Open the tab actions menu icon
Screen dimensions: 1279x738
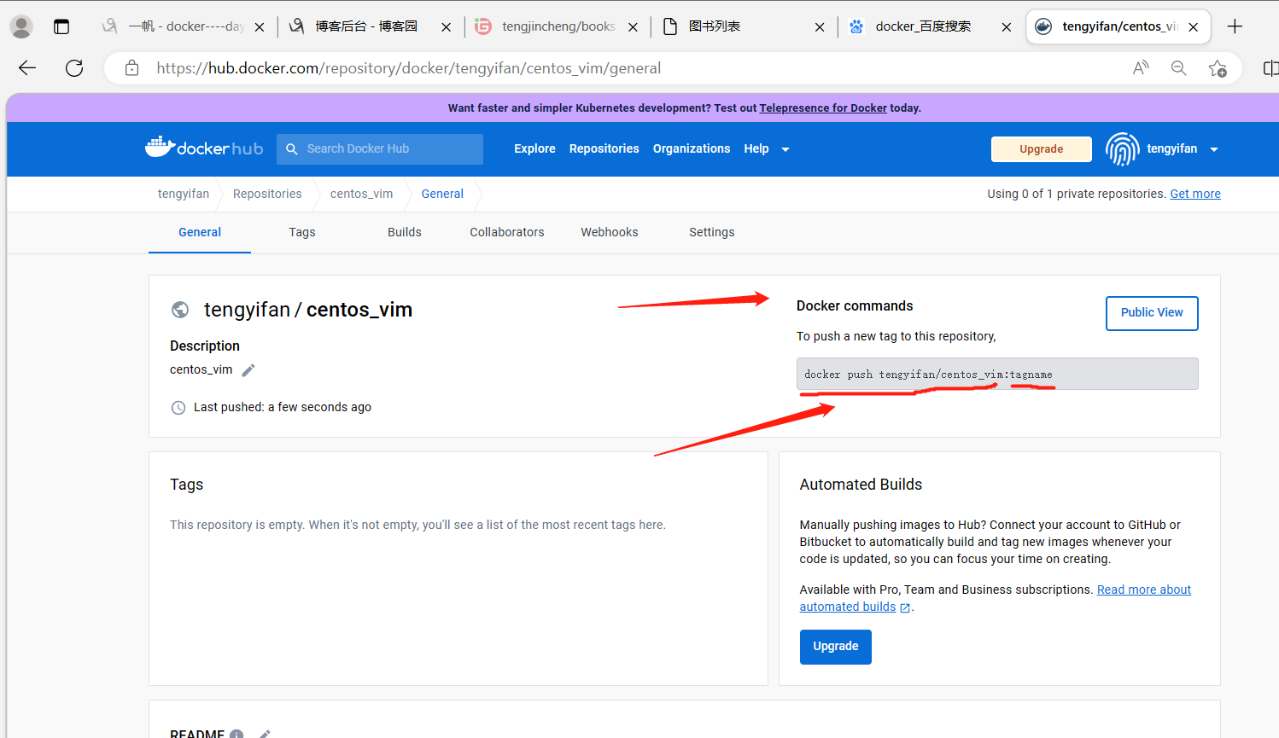pyautogui.click(x=61, y=26)
